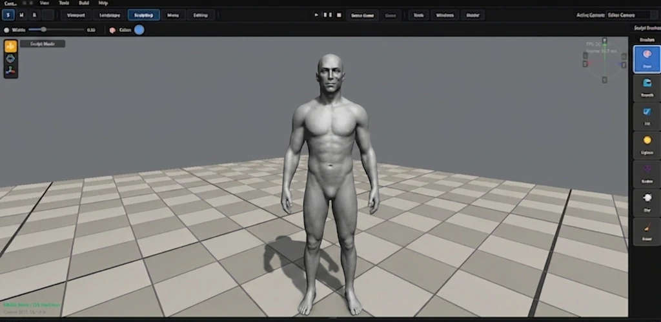Switch to the Sculpting tab
The height and width of the screenshot is (322, 661).
[144, 15]
